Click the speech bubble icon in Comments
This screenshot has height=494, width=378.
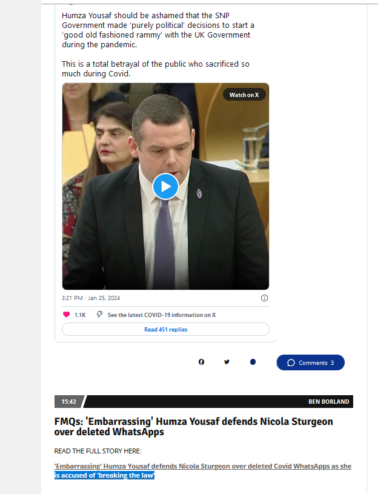pyautogui.click(x=291, y=362)
